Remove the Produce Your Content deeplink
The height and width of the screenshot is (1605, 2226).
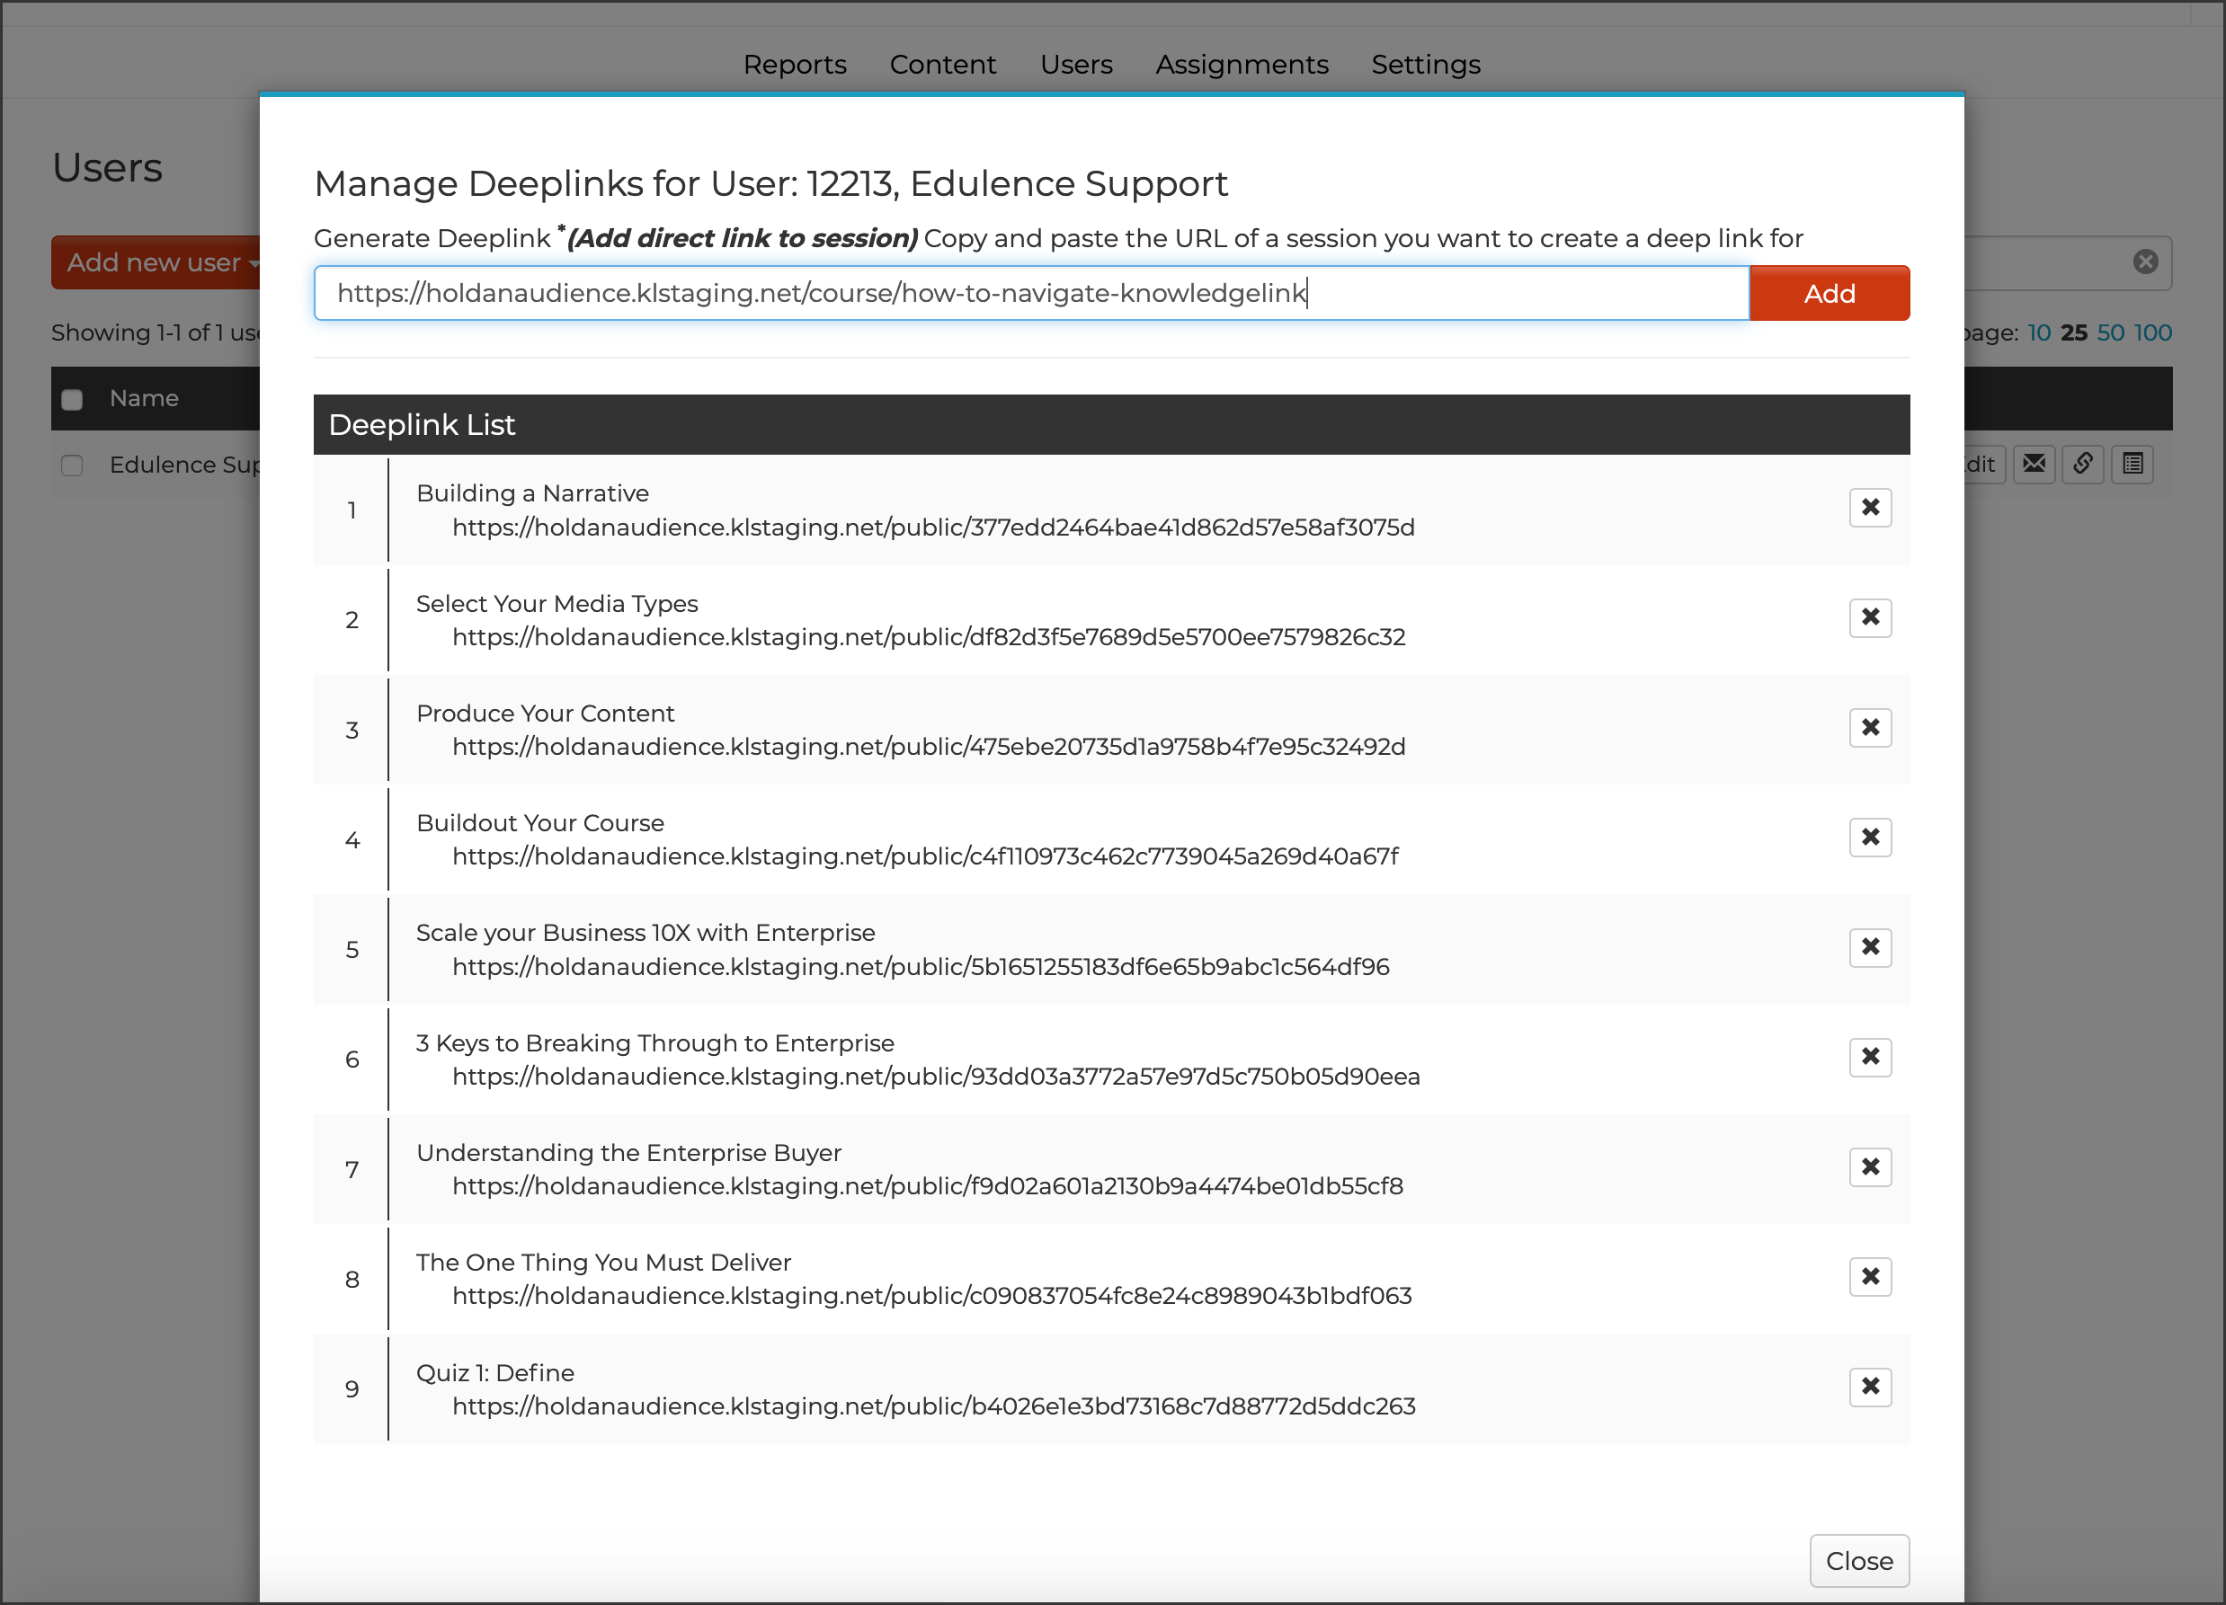tap(1870, 727)
